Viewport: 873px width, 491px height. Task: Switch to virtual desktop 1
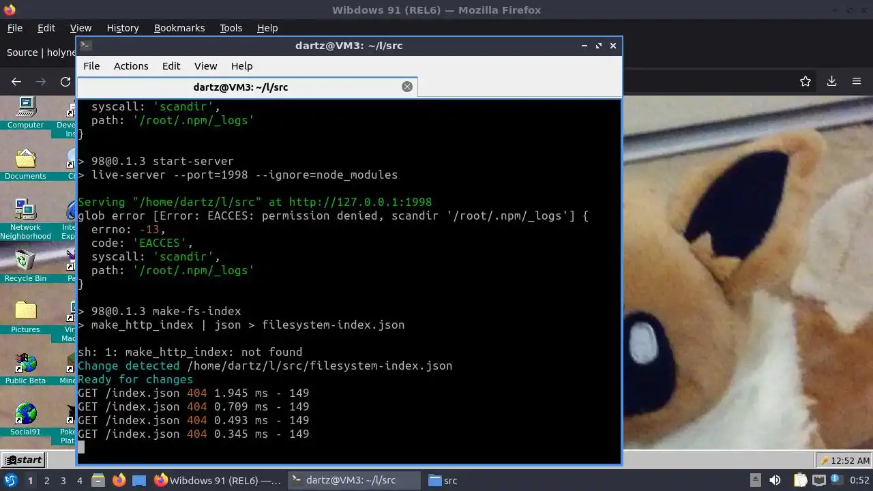coord(30,481)
